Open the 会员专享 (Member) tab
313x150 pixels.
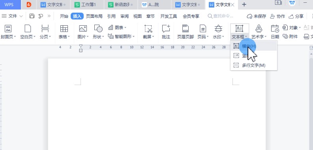click(191, 16)
